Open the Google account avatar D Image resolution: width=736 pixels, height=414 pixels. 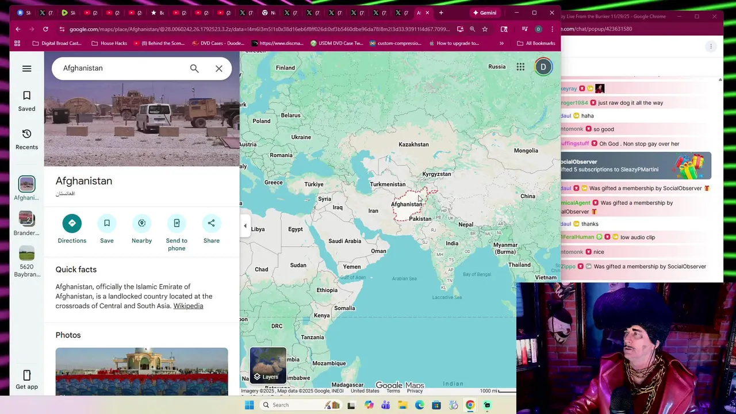(x=543, y=67)
